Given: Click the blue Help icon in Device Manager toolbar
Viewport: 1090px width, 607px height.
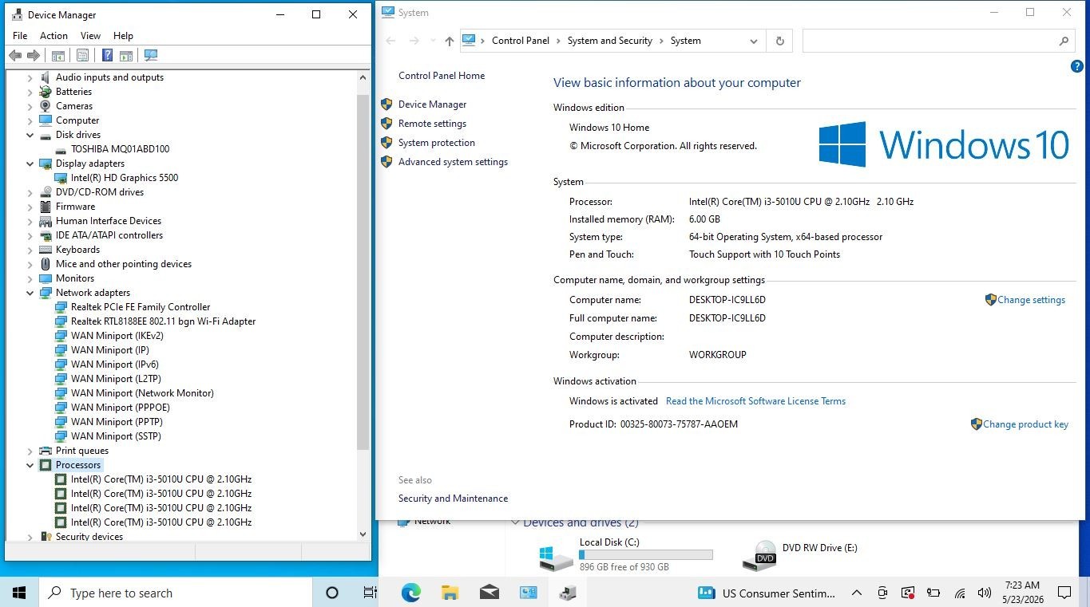Looking at the screenshot, I should click(107, 55).
